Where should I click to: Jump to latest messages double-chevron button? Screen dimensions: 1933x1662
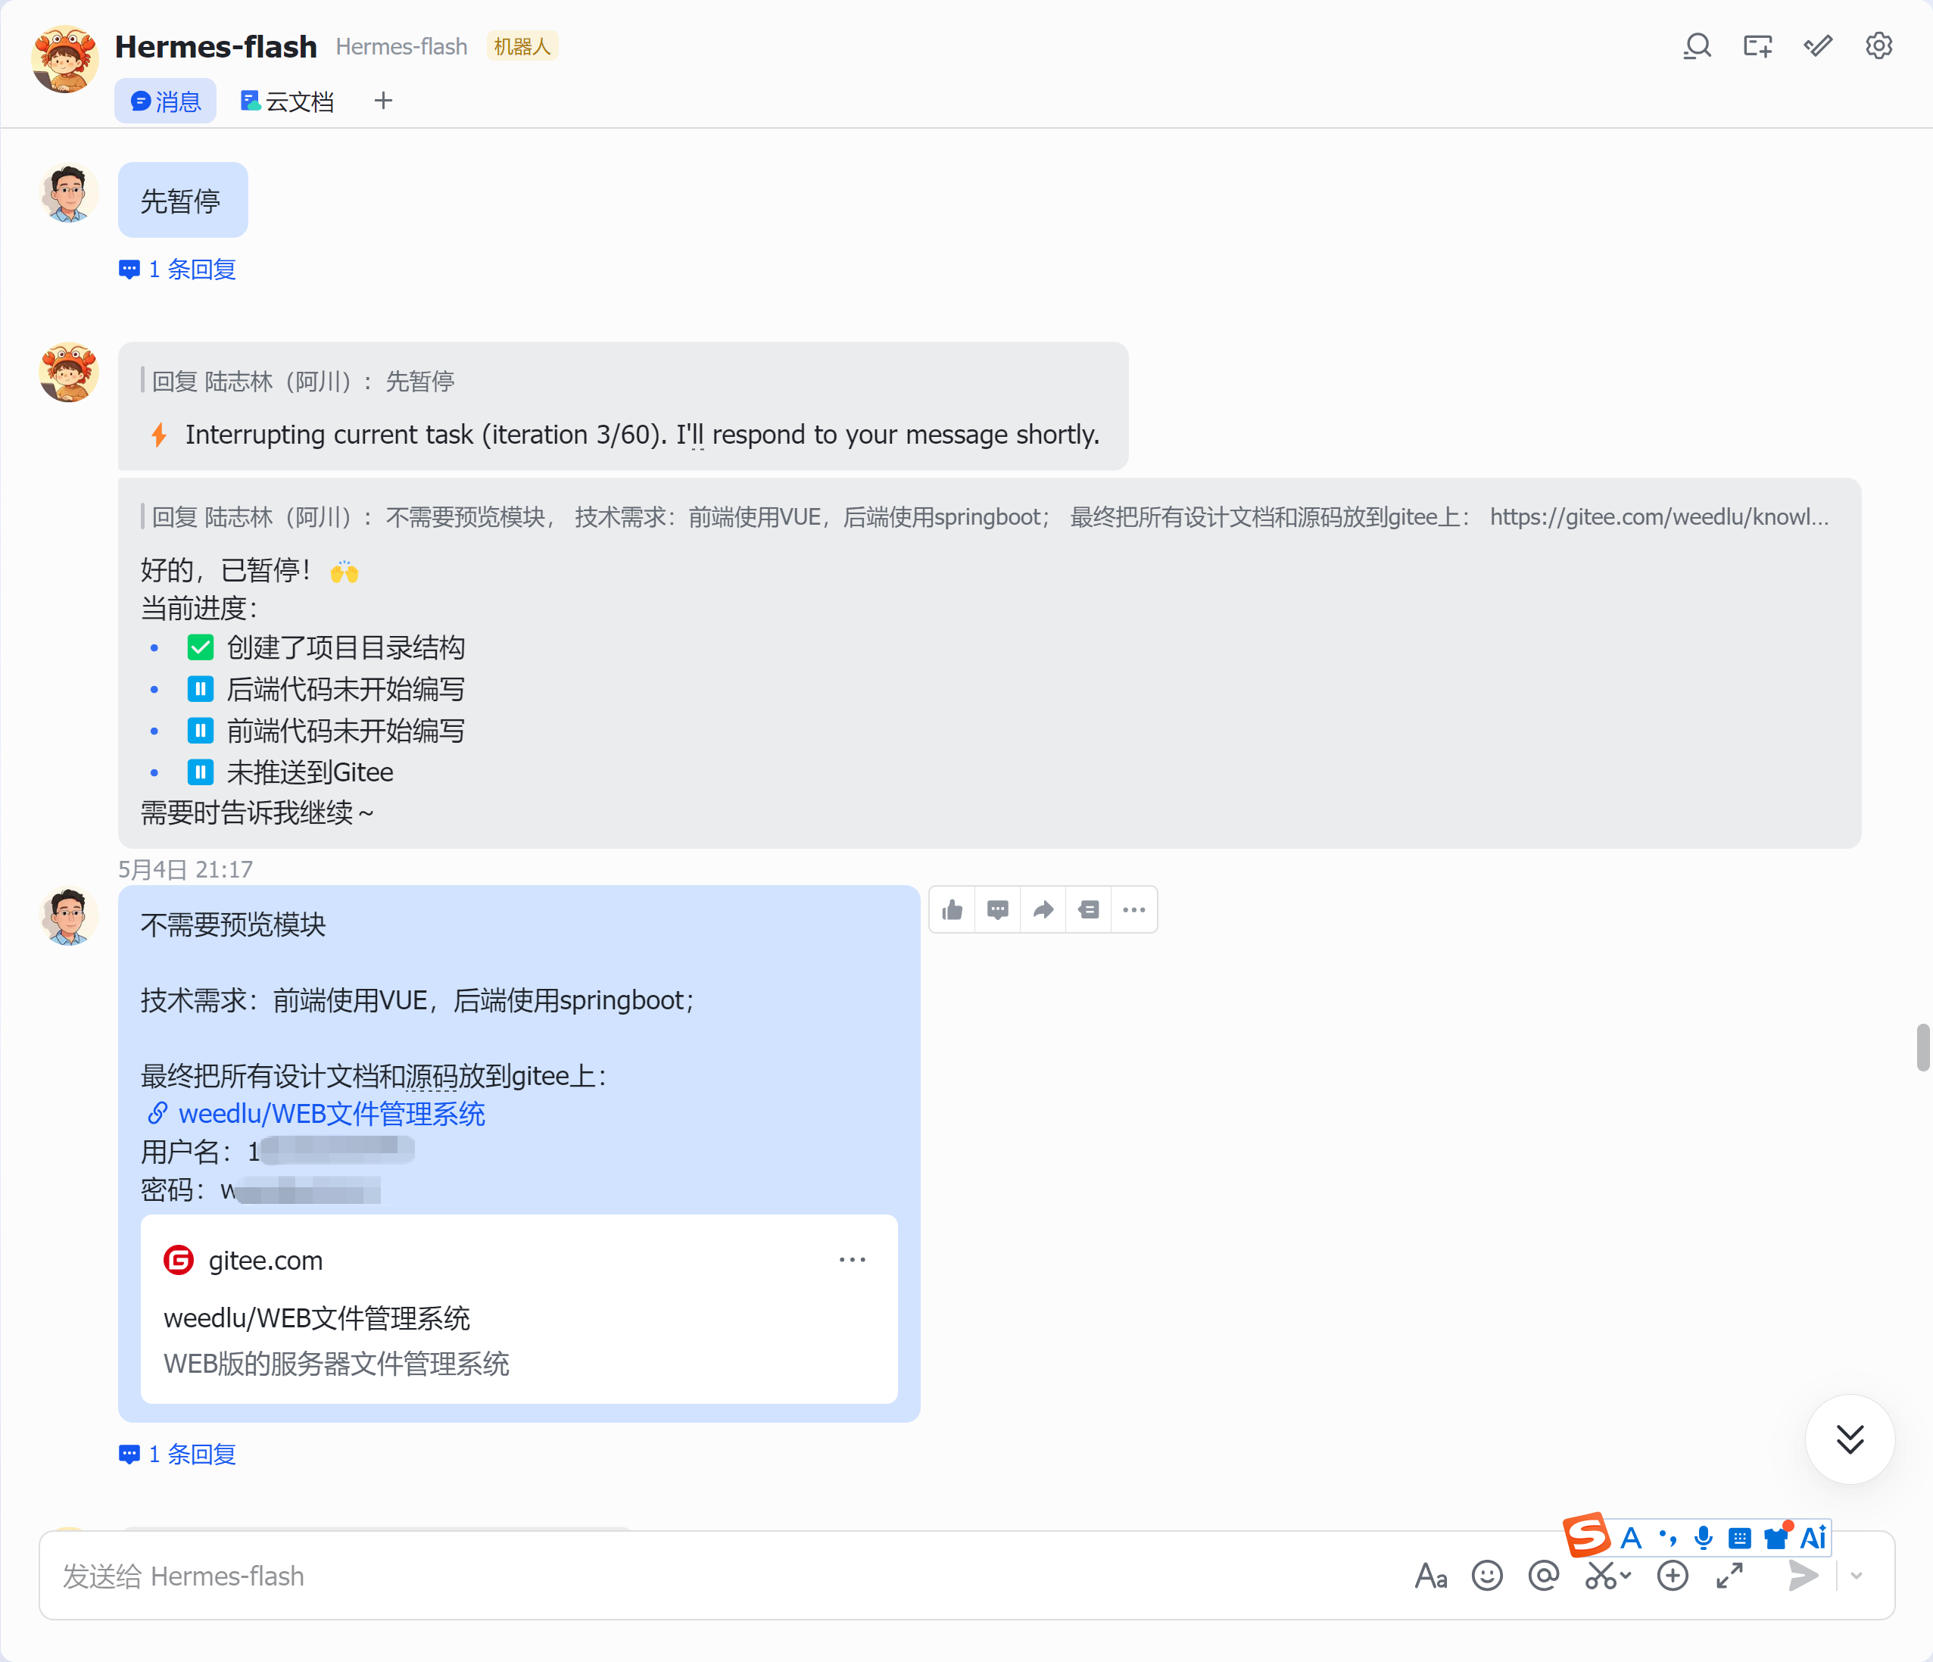click(1850, 1439)
